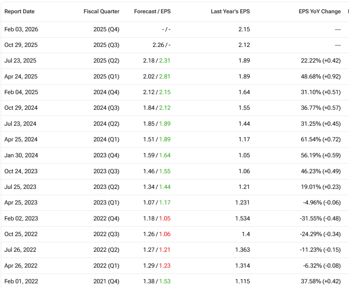The height and width of the screenshot is (288, 349).
Task: Select the Jul 26, 2022 report date
Action: pos(20,250)
